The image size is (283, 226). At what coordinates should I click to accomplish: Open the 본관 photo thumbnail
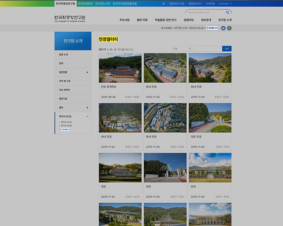tap(210, 168)
